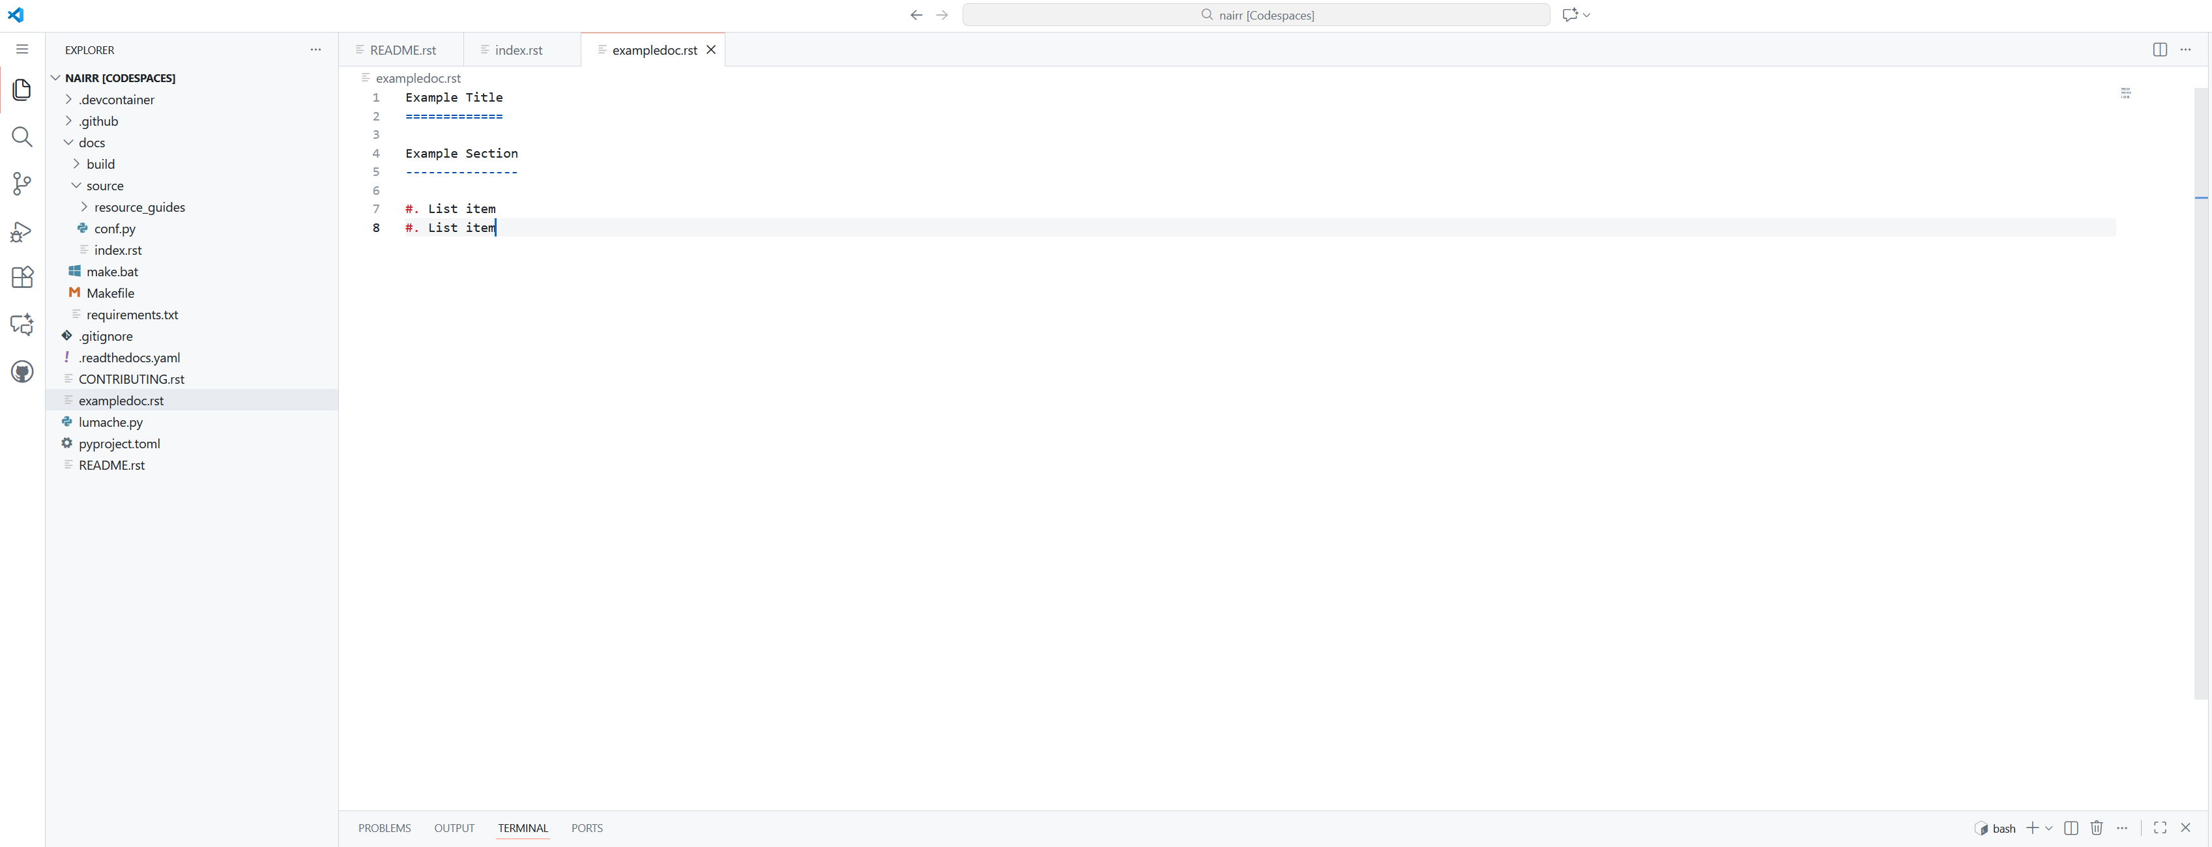Open the Chat view in activity bar

[22, 324]
